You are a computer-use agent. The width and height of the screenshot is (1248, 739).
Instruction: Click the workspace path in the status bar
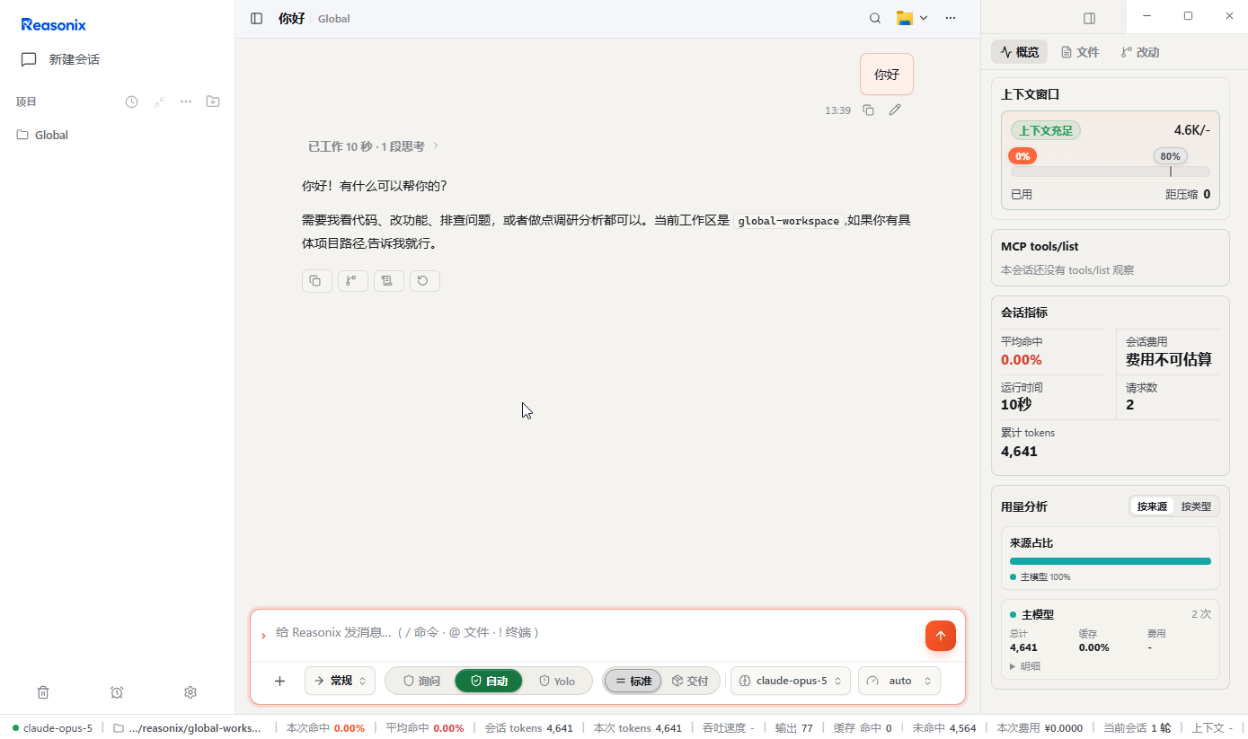point(187,728)
